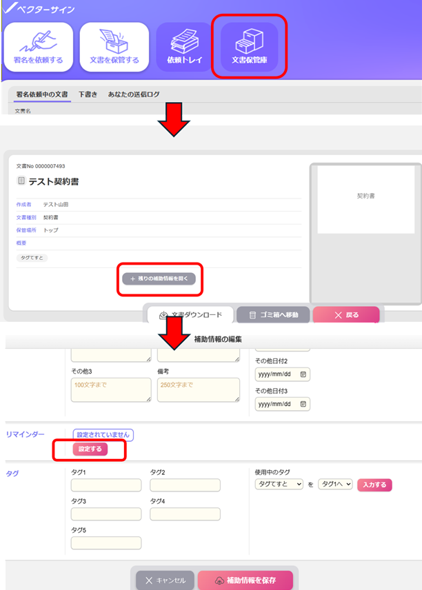
Task: Click テスト山田 author value
Action: pos(56,204)
